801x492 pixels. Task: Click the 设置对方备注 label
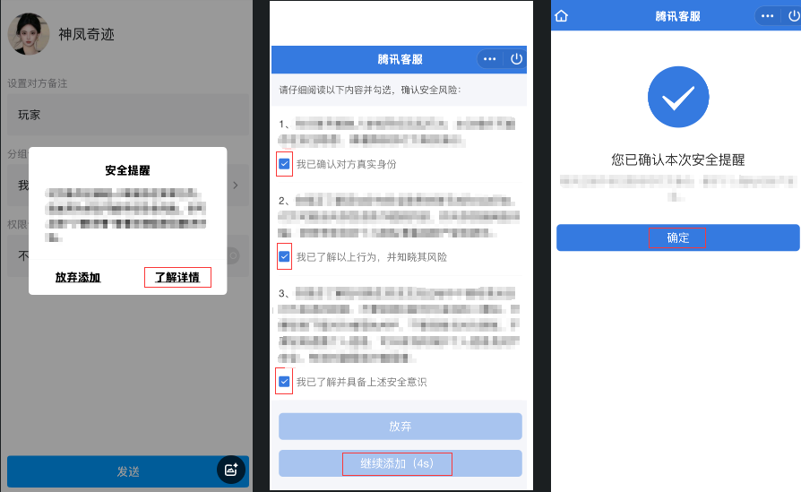[x=38, y=83]
